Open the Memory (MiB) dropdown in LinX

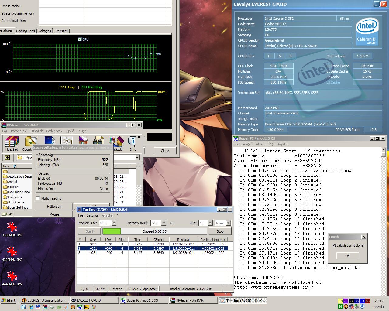coord(164,223)
